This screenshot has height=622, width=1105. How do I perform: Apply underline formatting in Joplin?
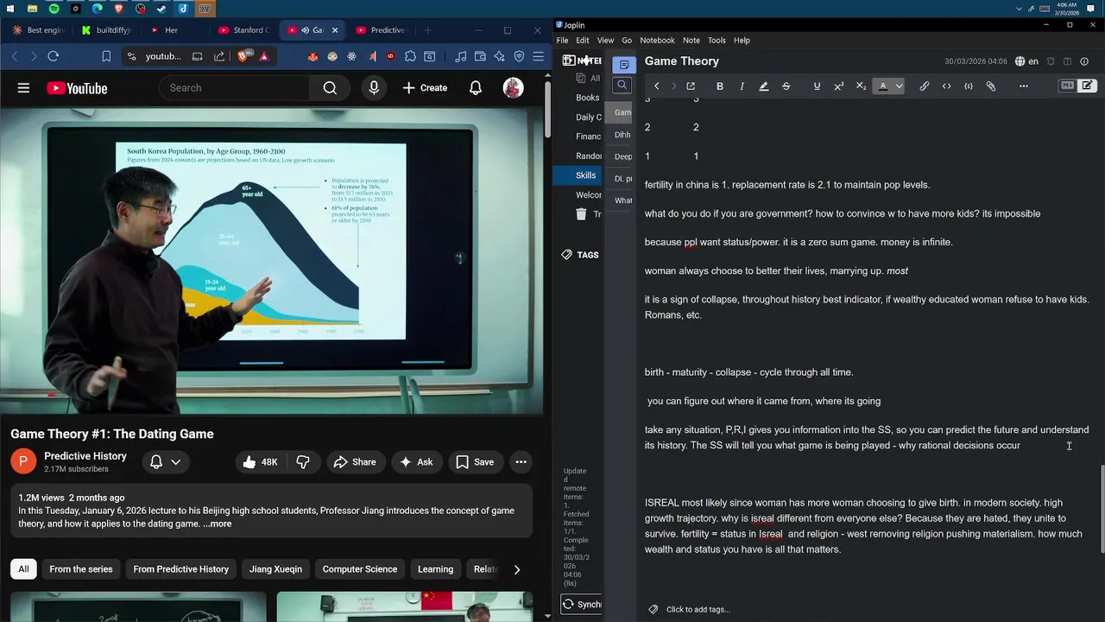pos(817,86)
